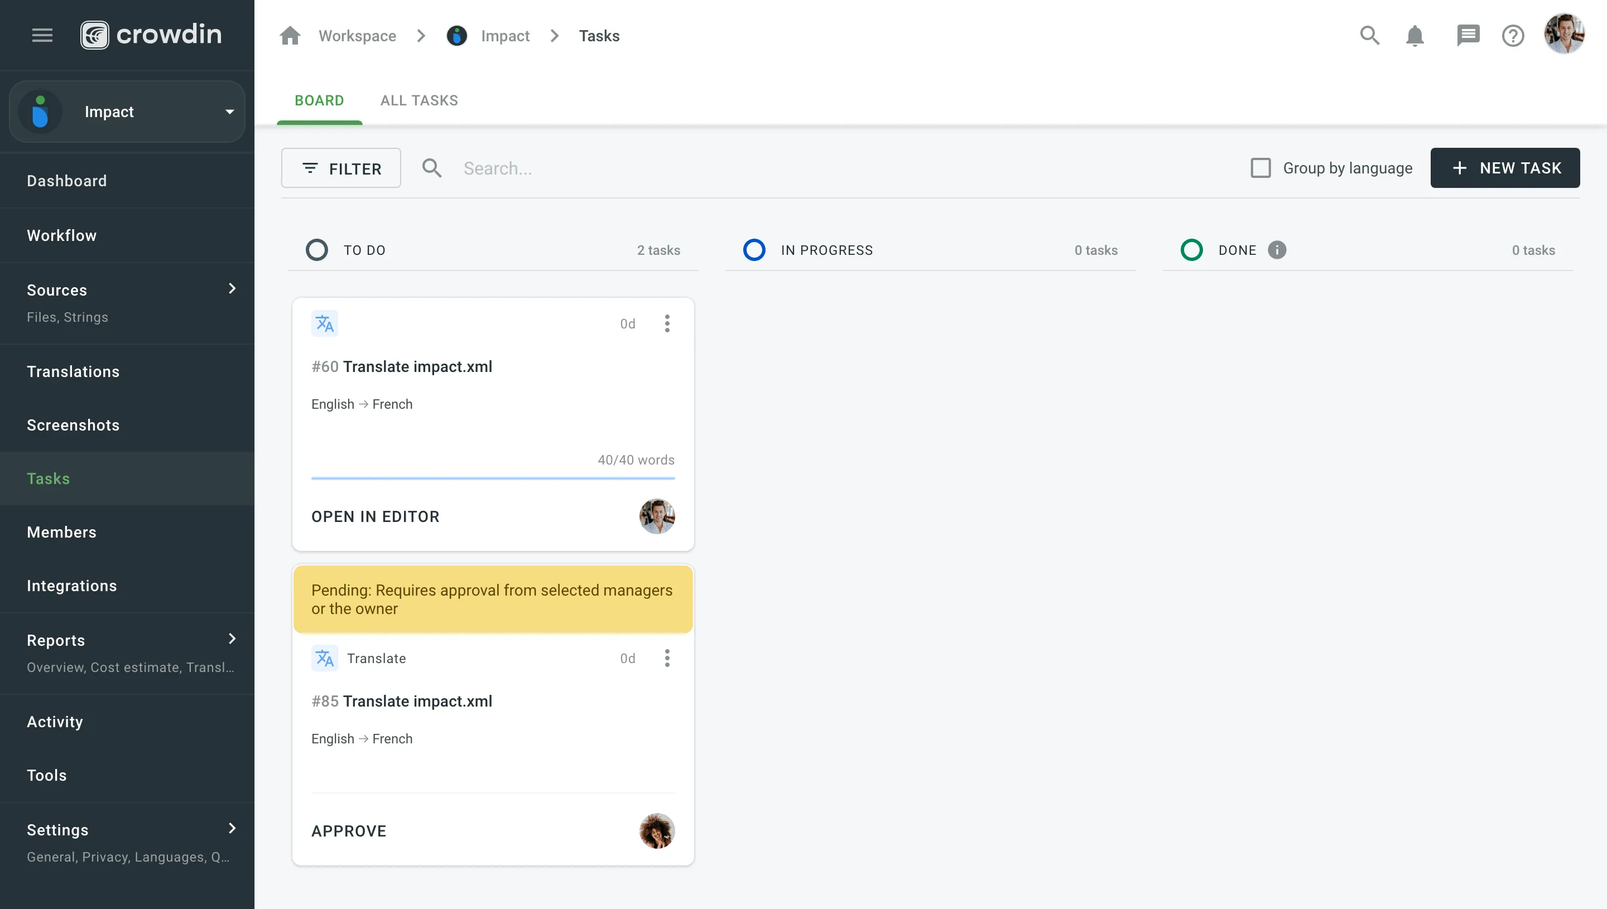The height and width of the screenshot is (909, 1607).
Task: Click the three-dot menu on task #85
Action: (x=667, y=657)
